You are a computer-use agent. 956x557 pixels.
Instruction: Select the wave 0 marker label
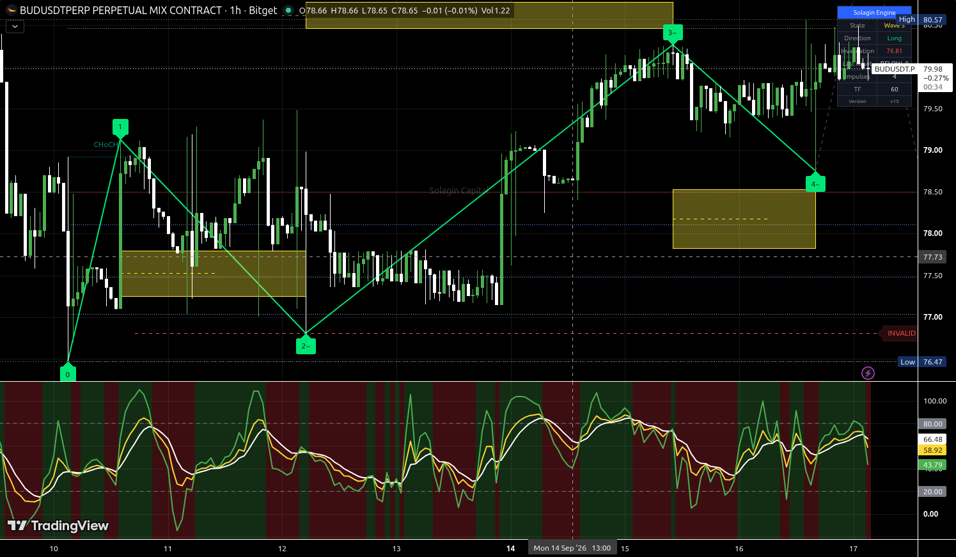(68, 373)
